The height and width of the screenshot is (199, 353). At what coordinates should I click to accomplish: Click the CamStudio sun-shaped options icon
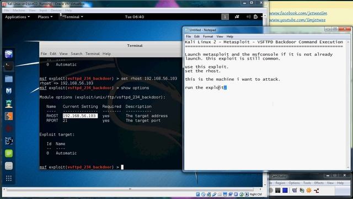coord(309,190)
